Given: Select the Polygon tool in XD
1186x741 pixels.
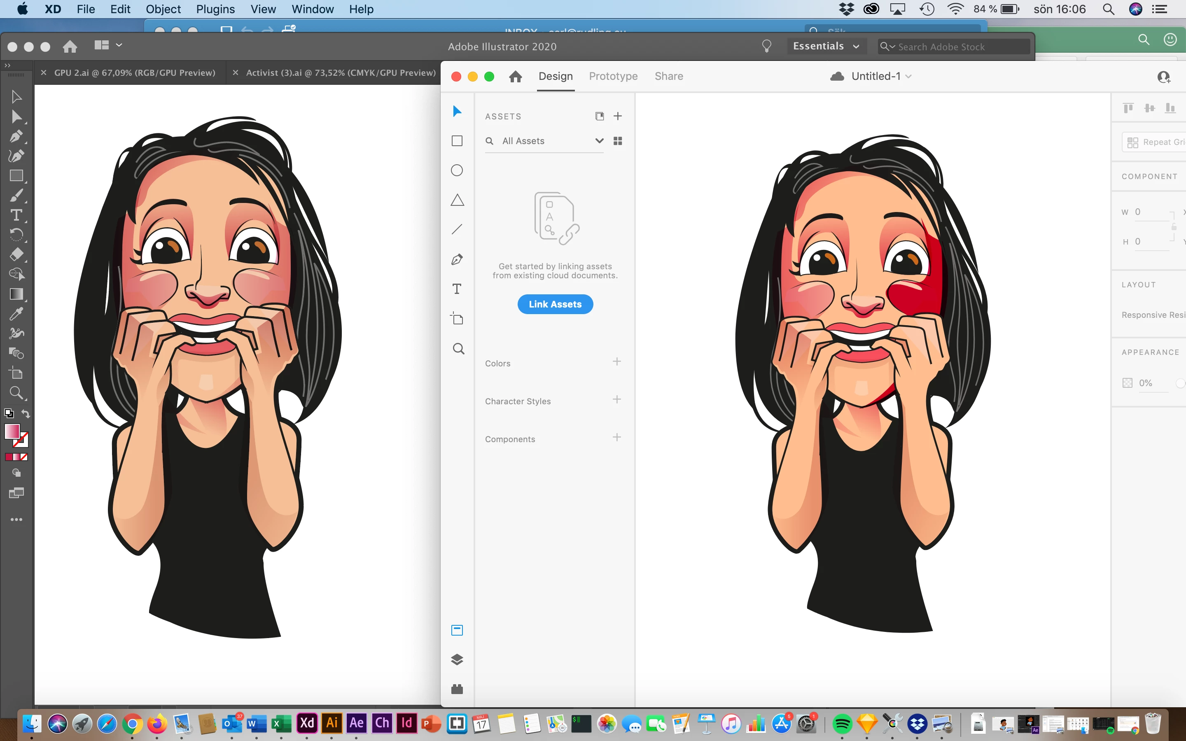Looking at the screenshot, I should tap(457, 200).
